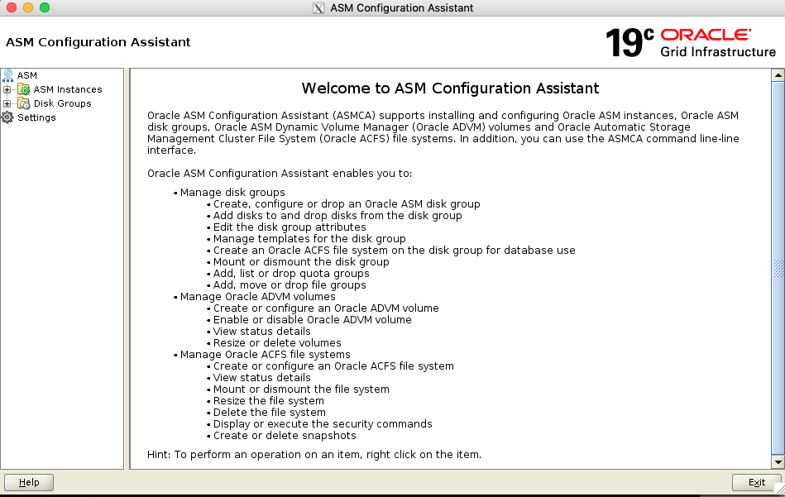Click 'Edit the disk group attributes' text
785x497 pixels.
pos(290,227)
